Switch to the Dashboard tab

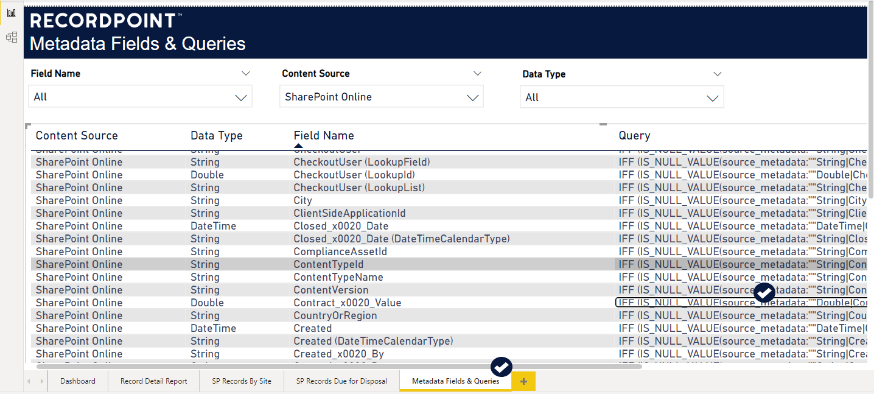[x=78, y=381]
